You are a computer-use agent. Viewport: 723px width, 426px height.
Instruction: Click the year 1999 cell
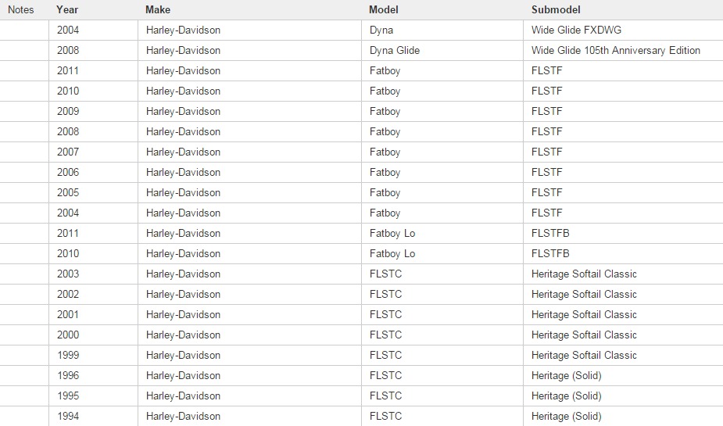[68, 356]
